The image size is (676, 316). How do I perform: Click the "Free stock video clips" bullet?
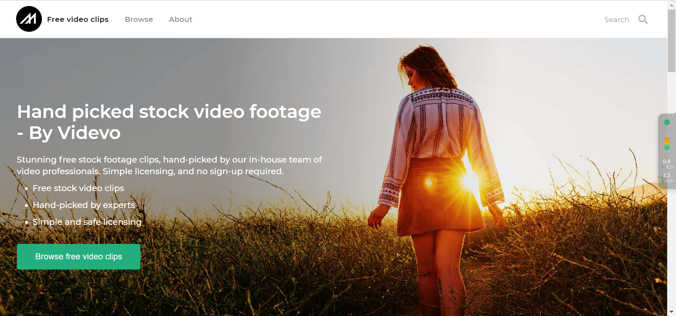pyautogui.click(x=78, y=188)
